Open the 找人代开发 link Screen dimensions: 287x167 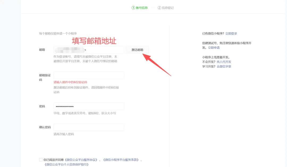tap(224, 62)
